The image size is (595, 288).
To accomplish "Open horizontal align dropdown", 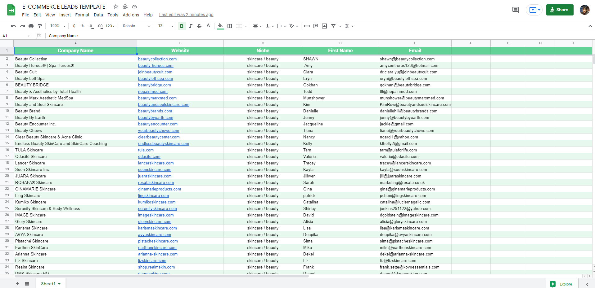I will click(x=257, y=26).
